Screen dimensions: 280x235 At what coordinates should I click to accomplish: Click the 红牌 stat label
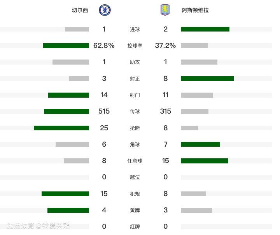click(135, 226)
